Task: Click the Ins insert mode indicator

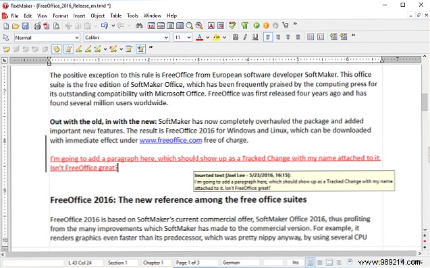Action: [296, 263]
